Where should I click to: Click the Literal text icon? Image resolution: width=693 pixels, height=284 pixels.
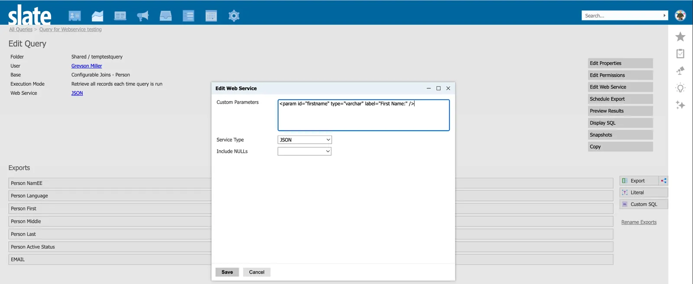pos(625,192)
